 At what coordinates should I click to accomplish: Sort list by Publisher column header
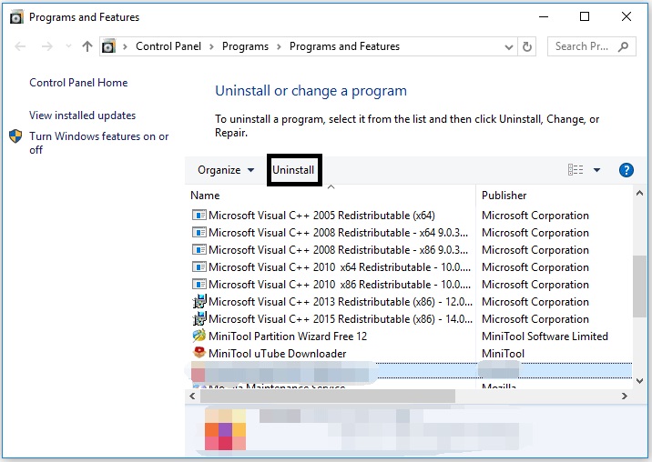(x=504, y=196)
